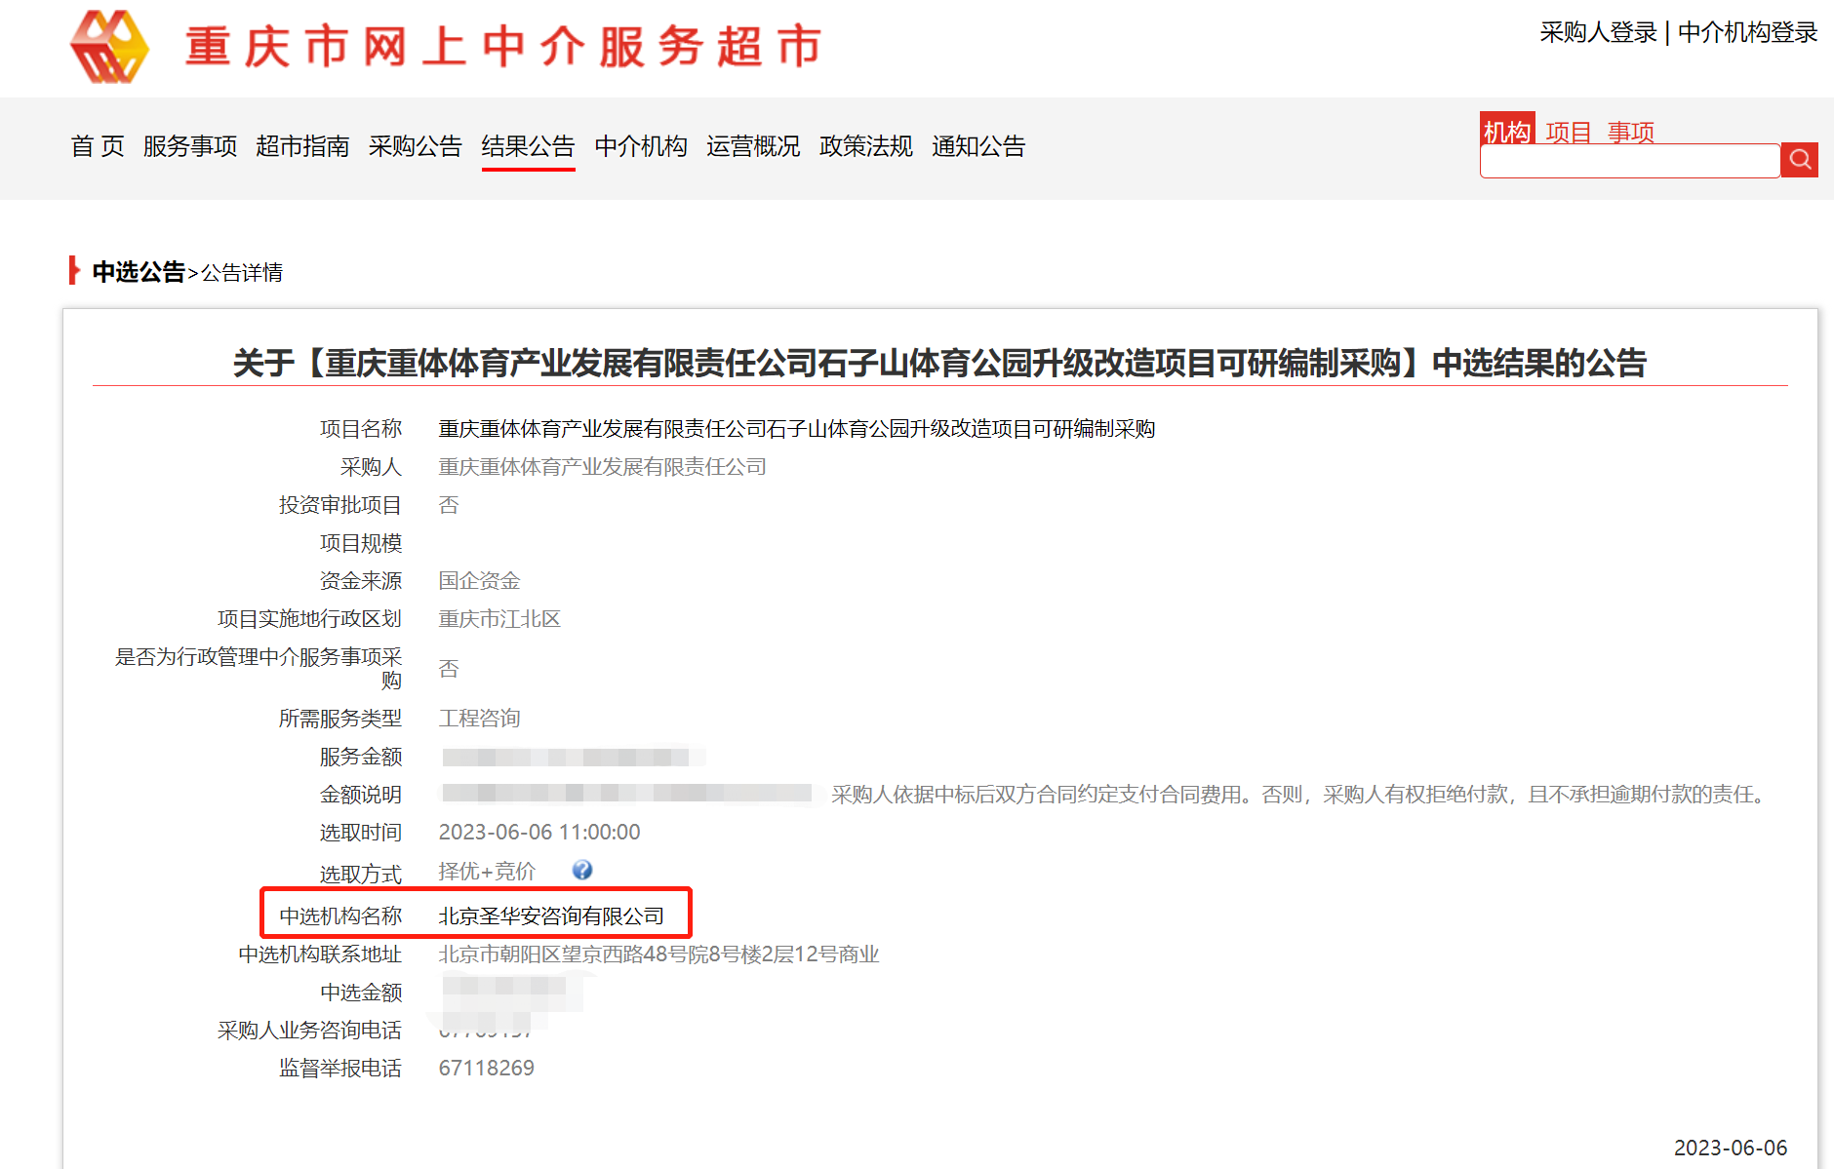Click the 国企资金 funding source value
Image resolution: width=1834 pixels, height=1169 pixels.
[x=479, y=581]
